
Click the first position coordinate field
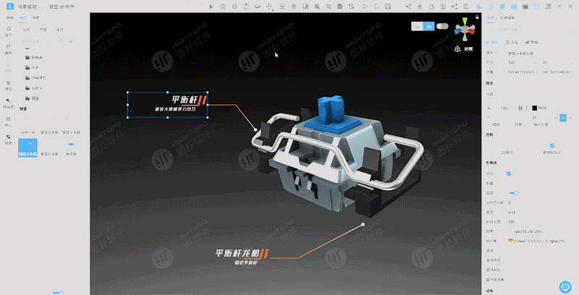523,72
